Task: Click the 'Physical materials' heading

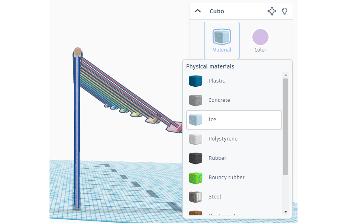Action: pyautogui.click(x=210, y=66)
